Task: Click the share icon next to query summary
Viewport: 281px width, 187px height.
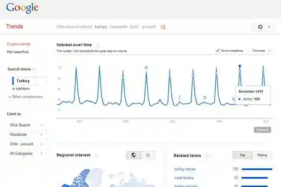Action: 163,27
